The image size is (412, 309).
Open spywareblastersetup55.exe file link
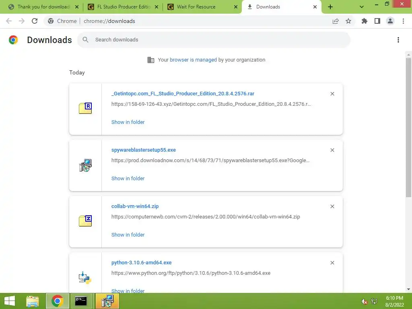point(144,150)
